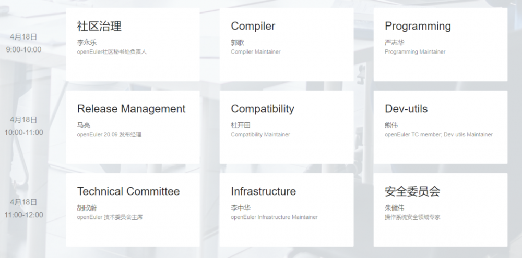Open the 社区治理 session card title

[99, 26]
